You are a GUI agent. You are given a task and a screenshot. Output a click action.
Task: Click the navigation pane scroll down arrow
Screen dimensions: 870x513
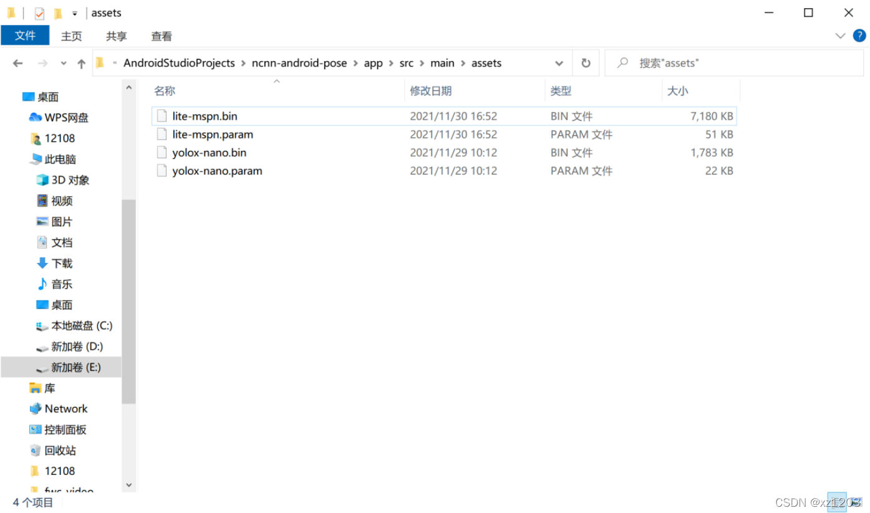[x=128, y=484]
